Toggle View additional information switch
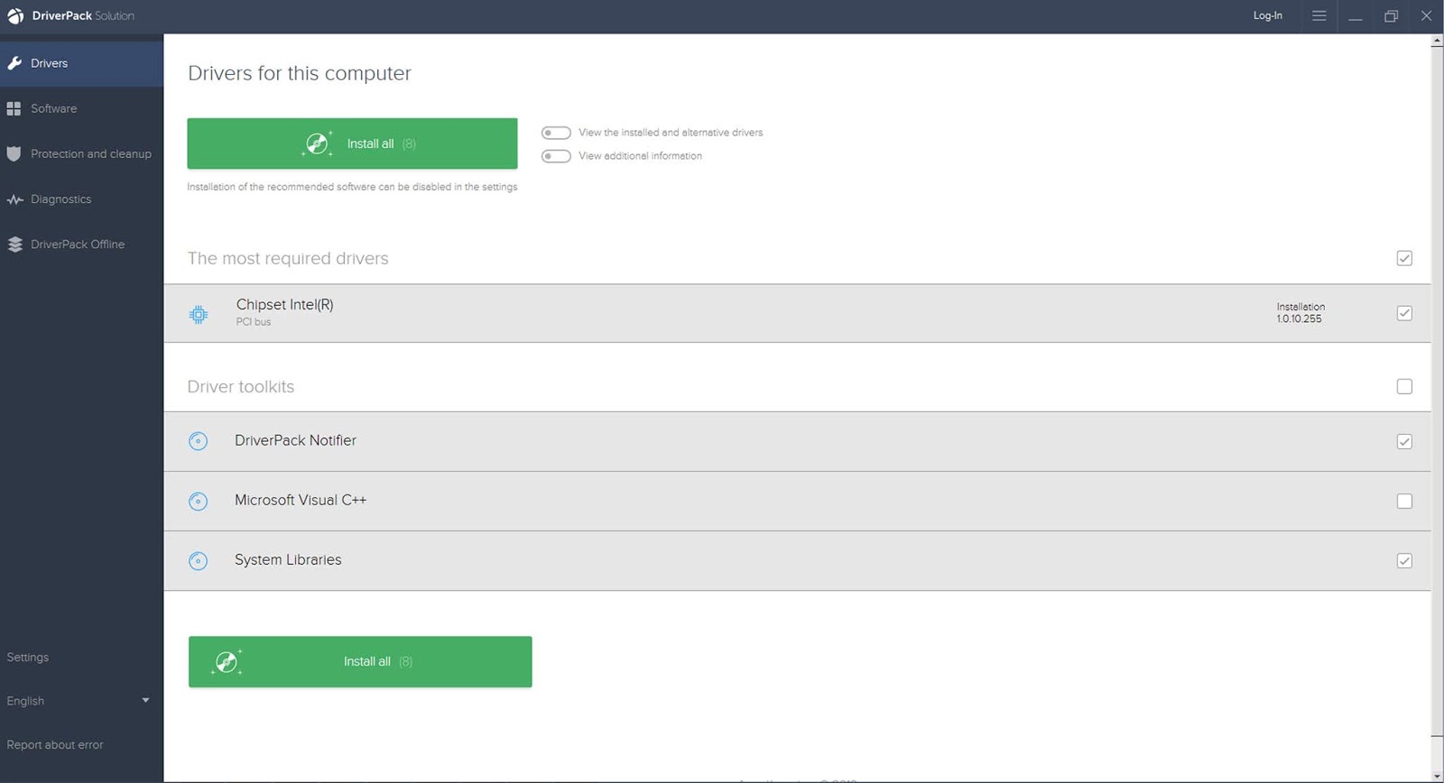Screen dimensions: 1444x783 tap(556, 156)
